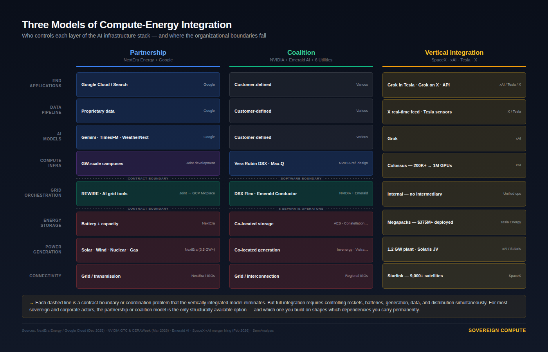Select the DSX Flex · Emerald Conductor card
This screenshot has width=548, height=352.
click(301, 194)
